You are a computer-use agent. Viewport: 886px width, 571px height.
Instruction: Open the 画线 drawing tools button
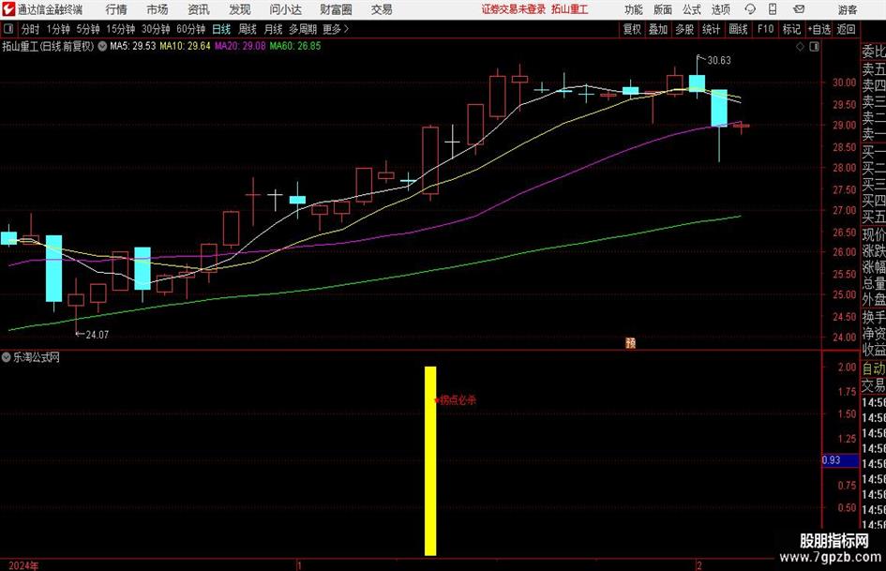738,29
